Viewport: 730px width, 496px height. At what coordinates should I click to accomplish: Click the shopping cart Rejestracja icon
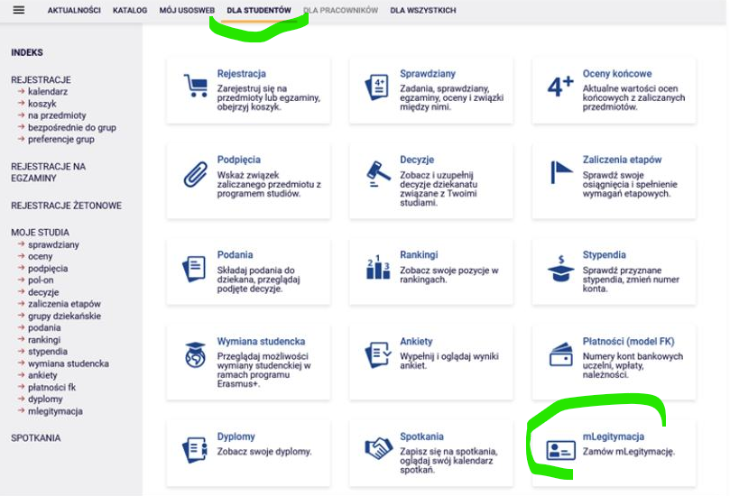(x=195, y=87)
